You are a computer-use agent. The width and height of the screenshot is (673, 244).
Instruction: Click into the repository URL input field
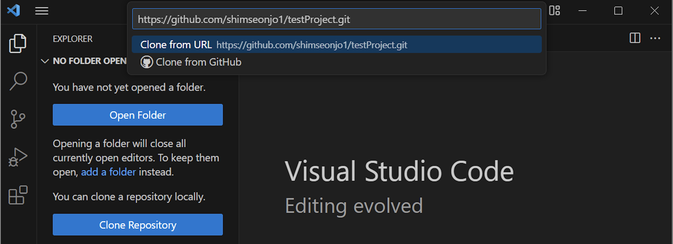pyautogui.click(x=336, y=19)
